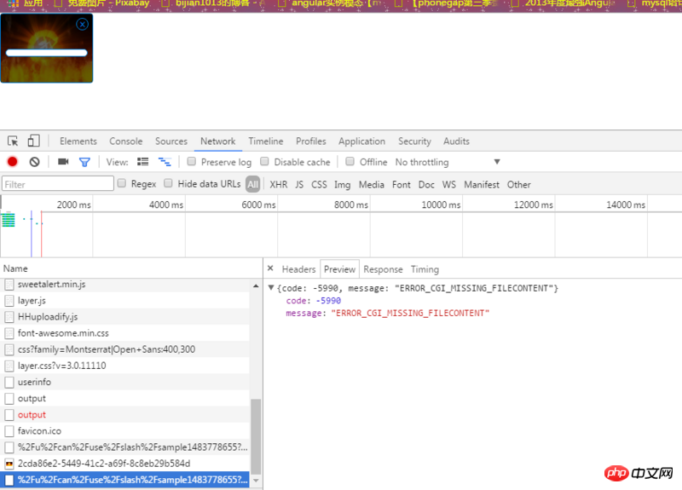Check the Disable cache option
This screenshot has height=490, width=682.
(265, 162)
